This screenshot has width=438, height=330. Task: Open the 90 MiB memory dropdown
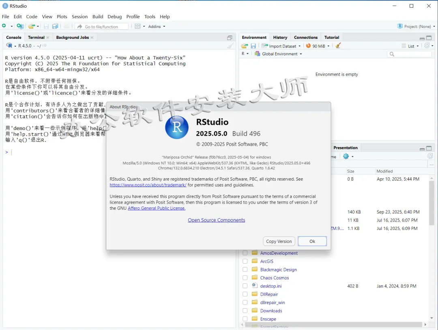coord(328,46)
